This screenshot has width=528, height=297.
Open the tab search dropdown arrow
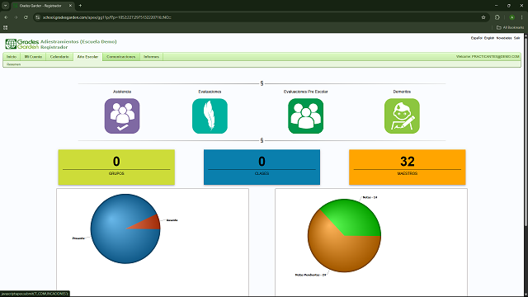[6, 6]
